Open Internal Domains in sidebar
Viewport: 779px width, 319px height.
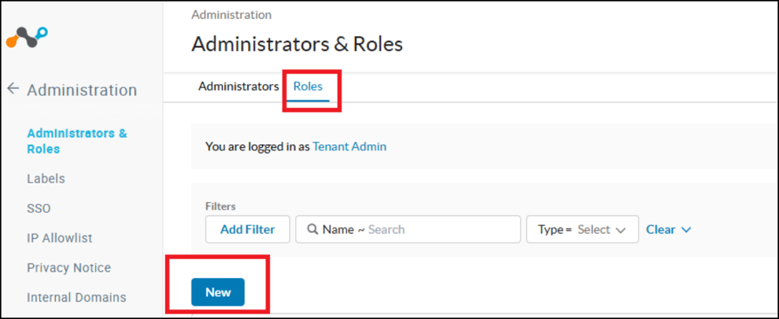tap(76, 298)
